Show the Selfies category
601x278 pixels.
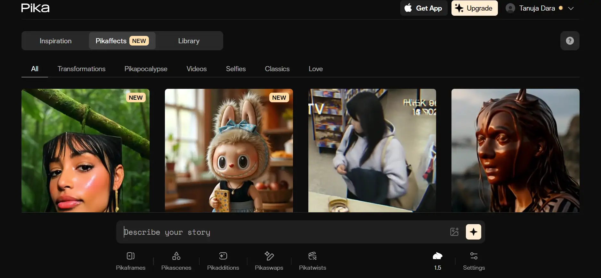pyautogui.click(x=236, y=69)
